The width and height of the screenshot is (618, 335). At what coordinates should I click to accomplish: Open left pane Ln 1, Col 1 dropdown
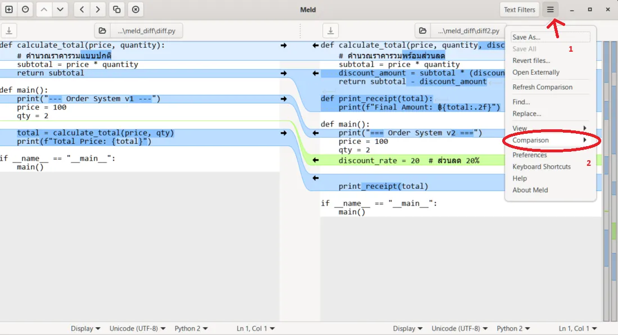[256, 329]
